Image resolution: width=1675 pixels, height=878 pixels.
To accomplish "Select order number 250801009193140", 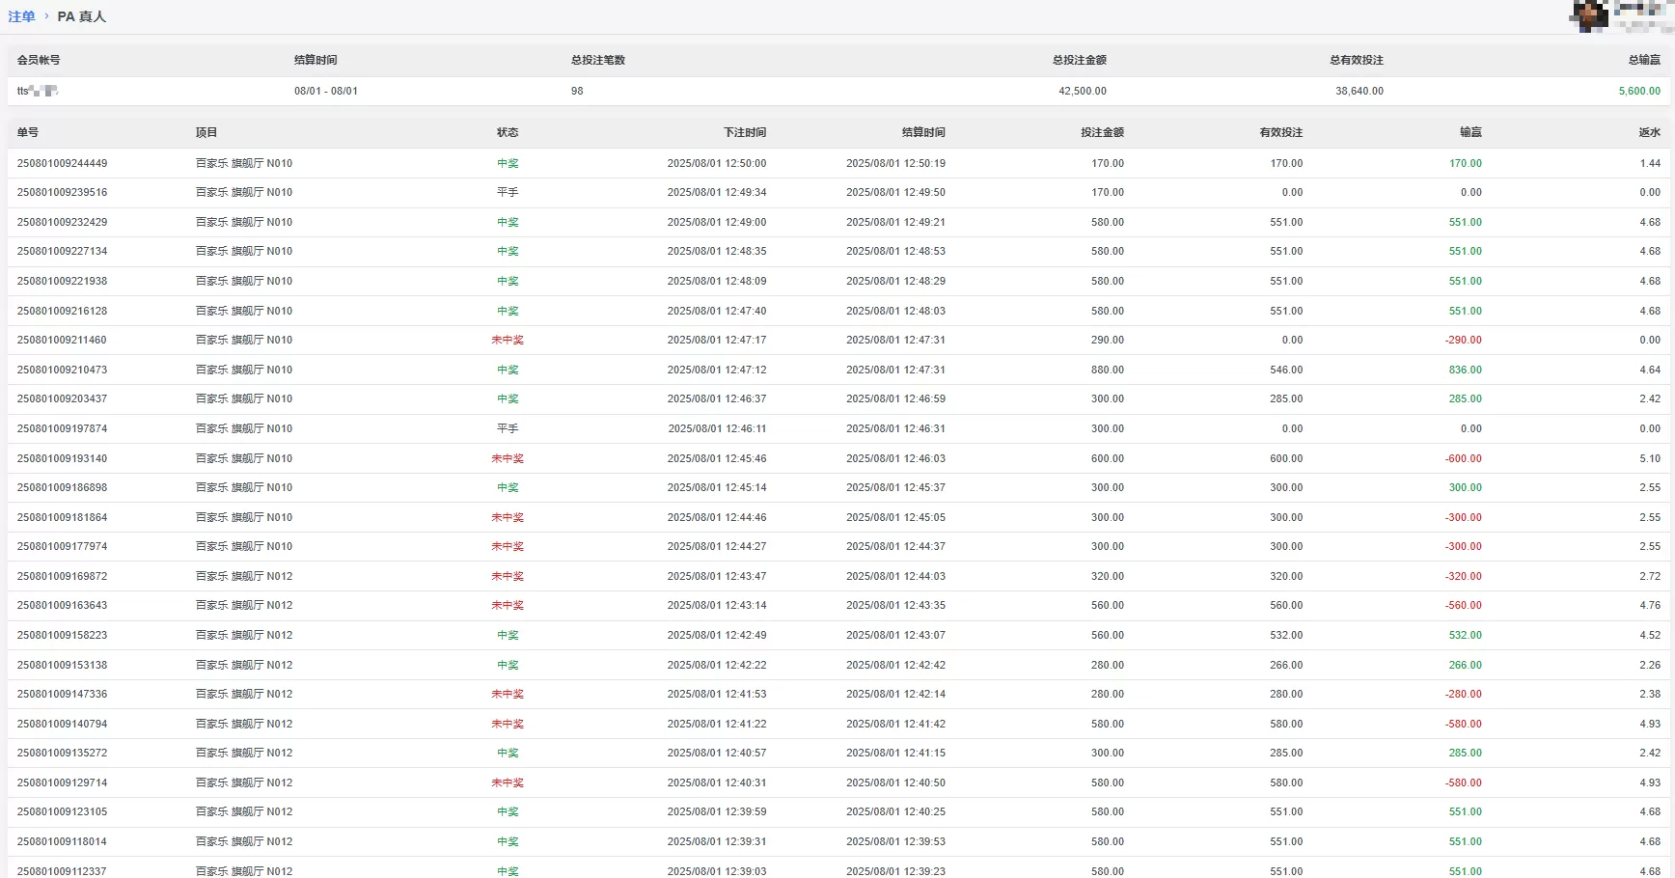I will [63, 458].
